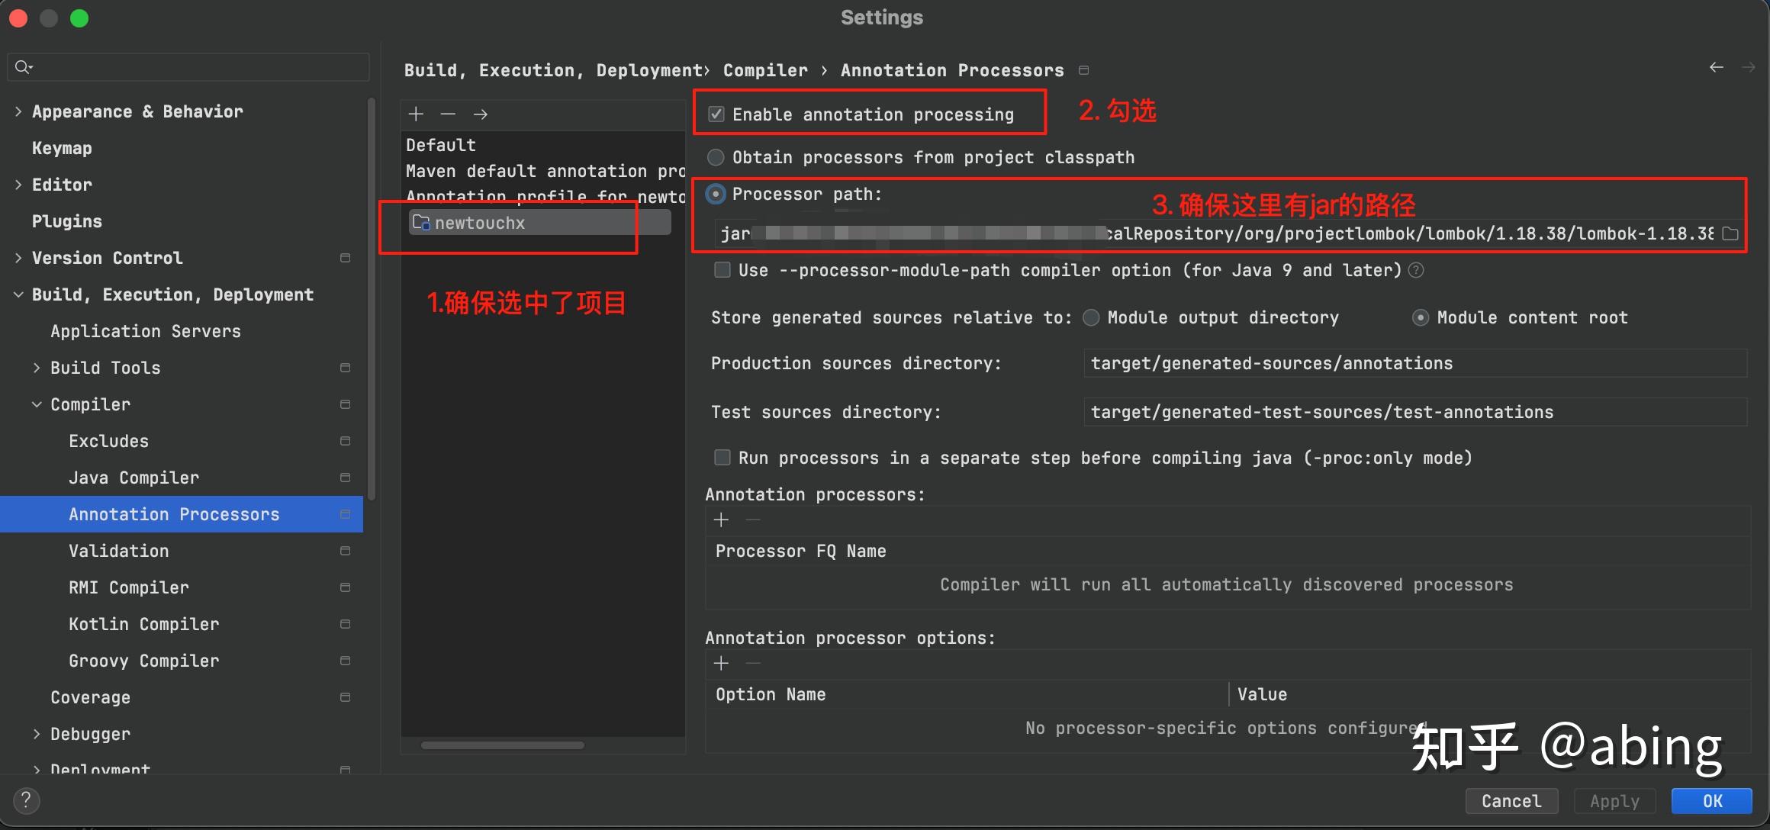Click the back navigation arrow
The height and width of the screenshot is (830, 1770).
1717,68
